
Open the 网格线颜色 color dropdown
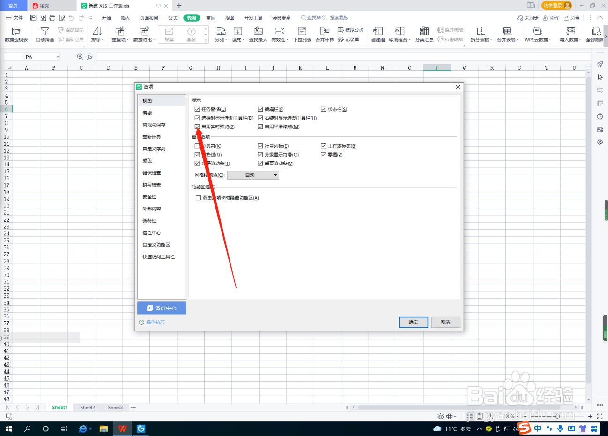(253, 175)
